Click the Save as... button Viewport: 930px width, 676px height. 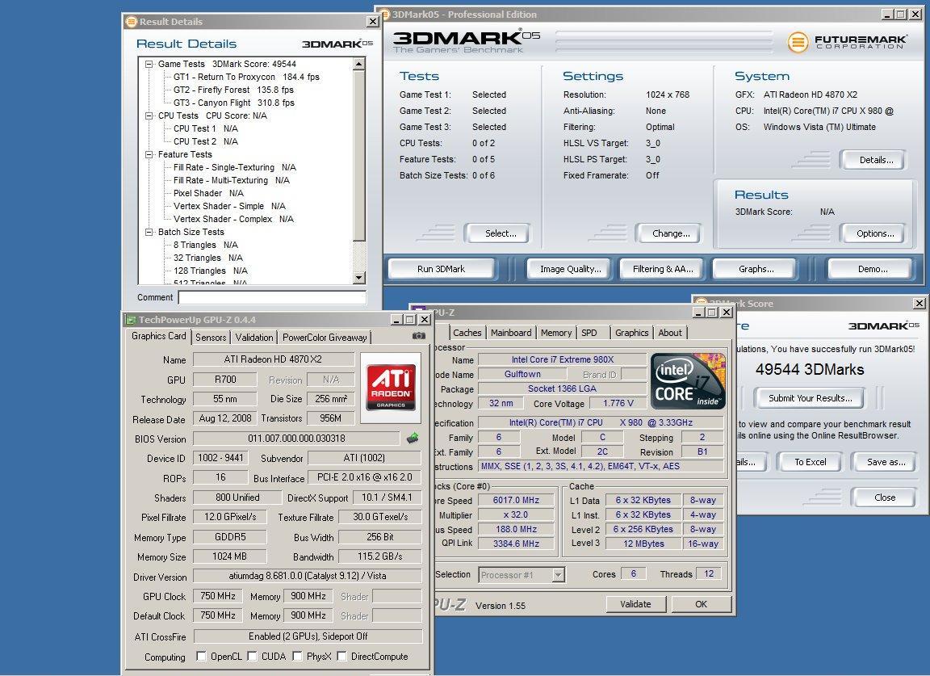click(886, 462)
